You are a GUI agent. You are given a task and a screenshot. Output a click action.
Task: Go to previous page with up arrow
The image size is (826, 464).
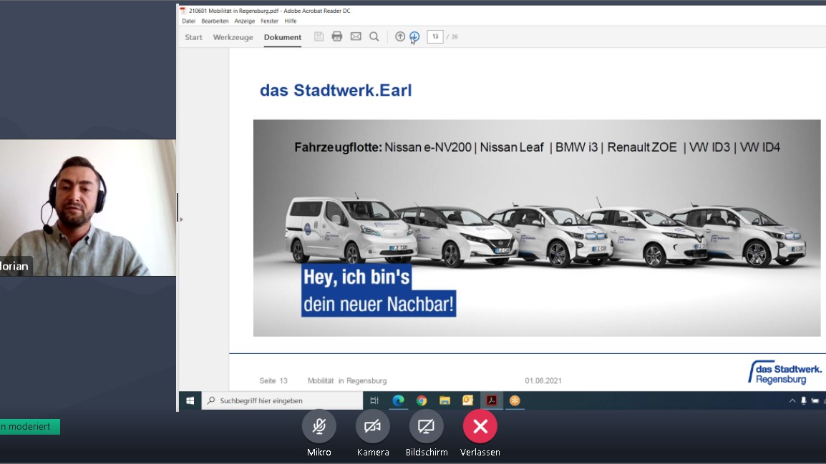tap(400, 36)
